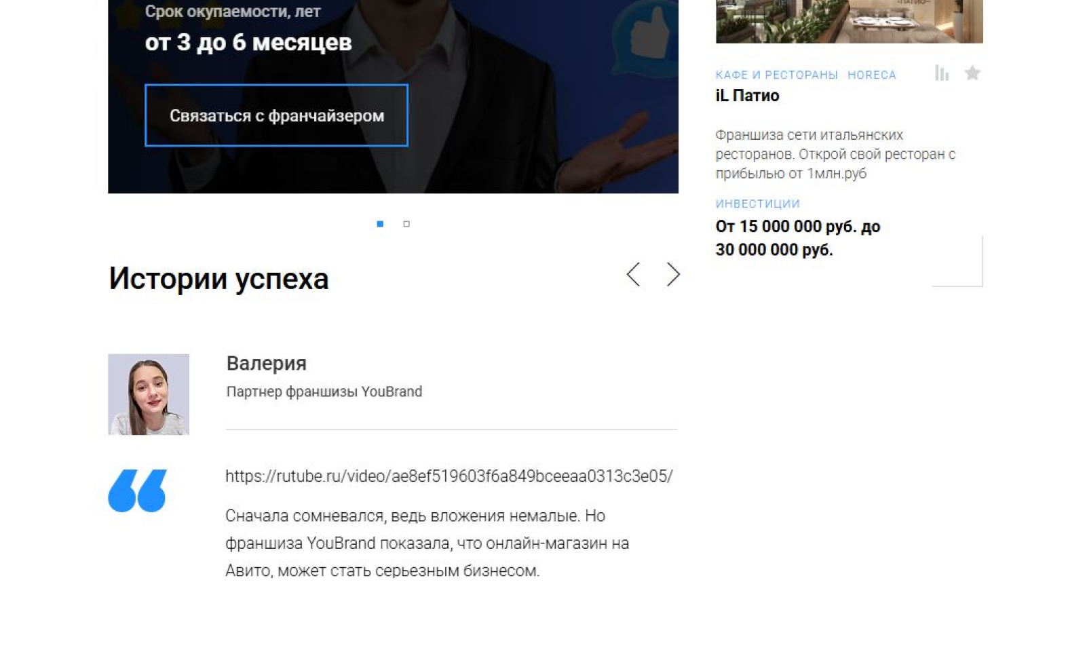This screenshot has width=1087, height=652.
Task: Click the Связаться с франчайзером button
Action: 276,115
